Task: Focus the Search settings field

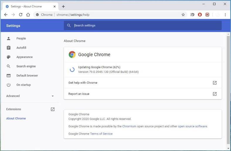Action: pos(142,25)
